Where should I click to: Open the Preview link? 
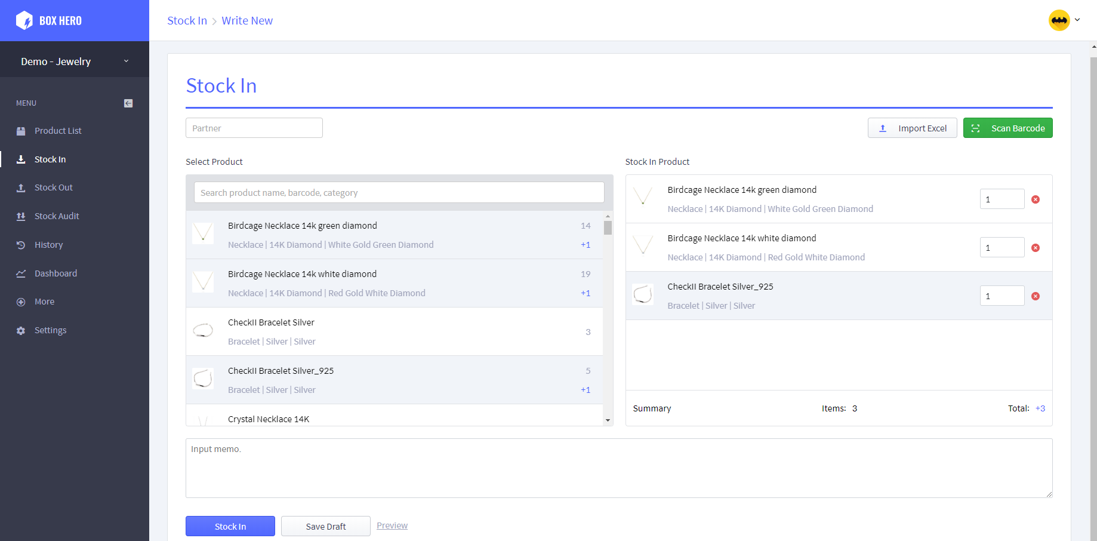point(392,525)
